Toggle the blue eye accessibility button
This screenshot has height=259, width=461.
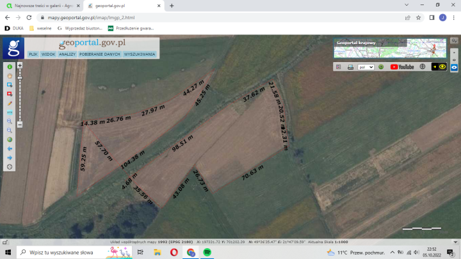(454, 67)
